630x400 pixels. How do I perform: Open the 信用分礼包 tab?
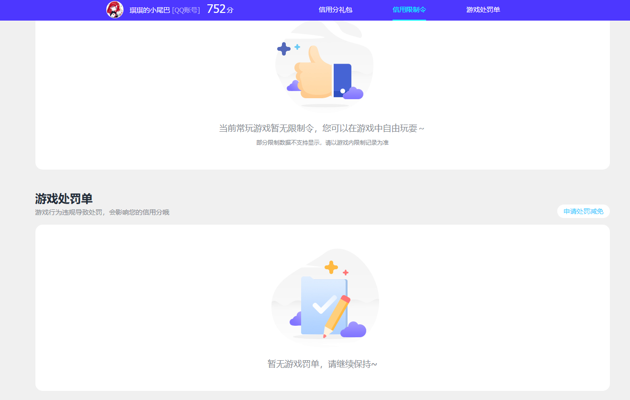coord(336,10)
